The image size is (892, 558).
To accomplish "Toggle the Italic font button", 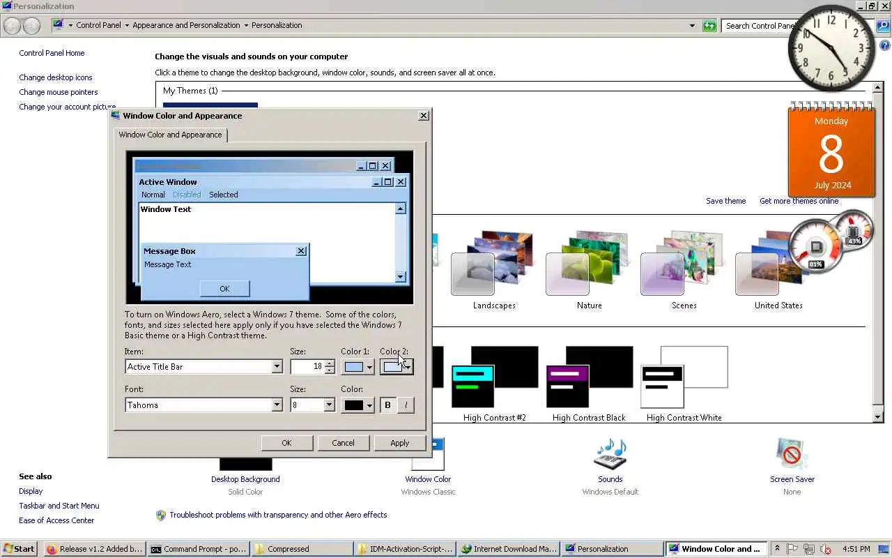I will coord(406,405).
